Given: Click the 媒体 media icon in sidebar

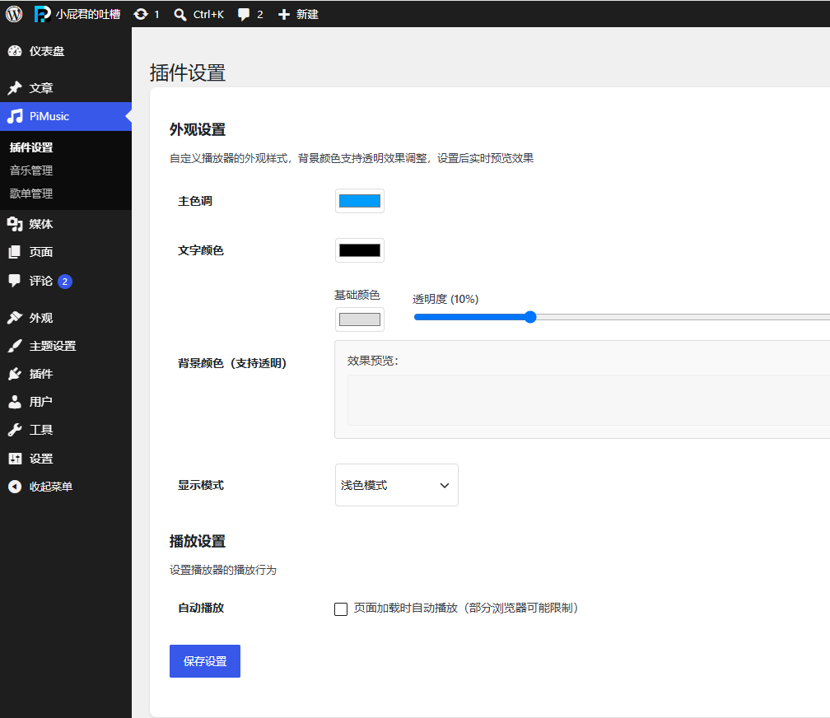Looking at the screenshot, I should 15,224.
